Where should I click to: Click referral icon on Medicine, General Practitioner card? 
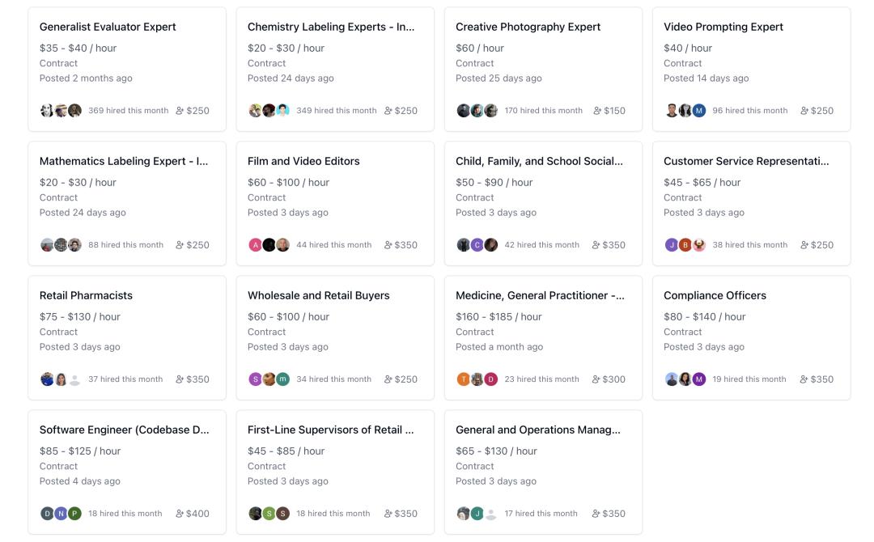coord(597,379)
